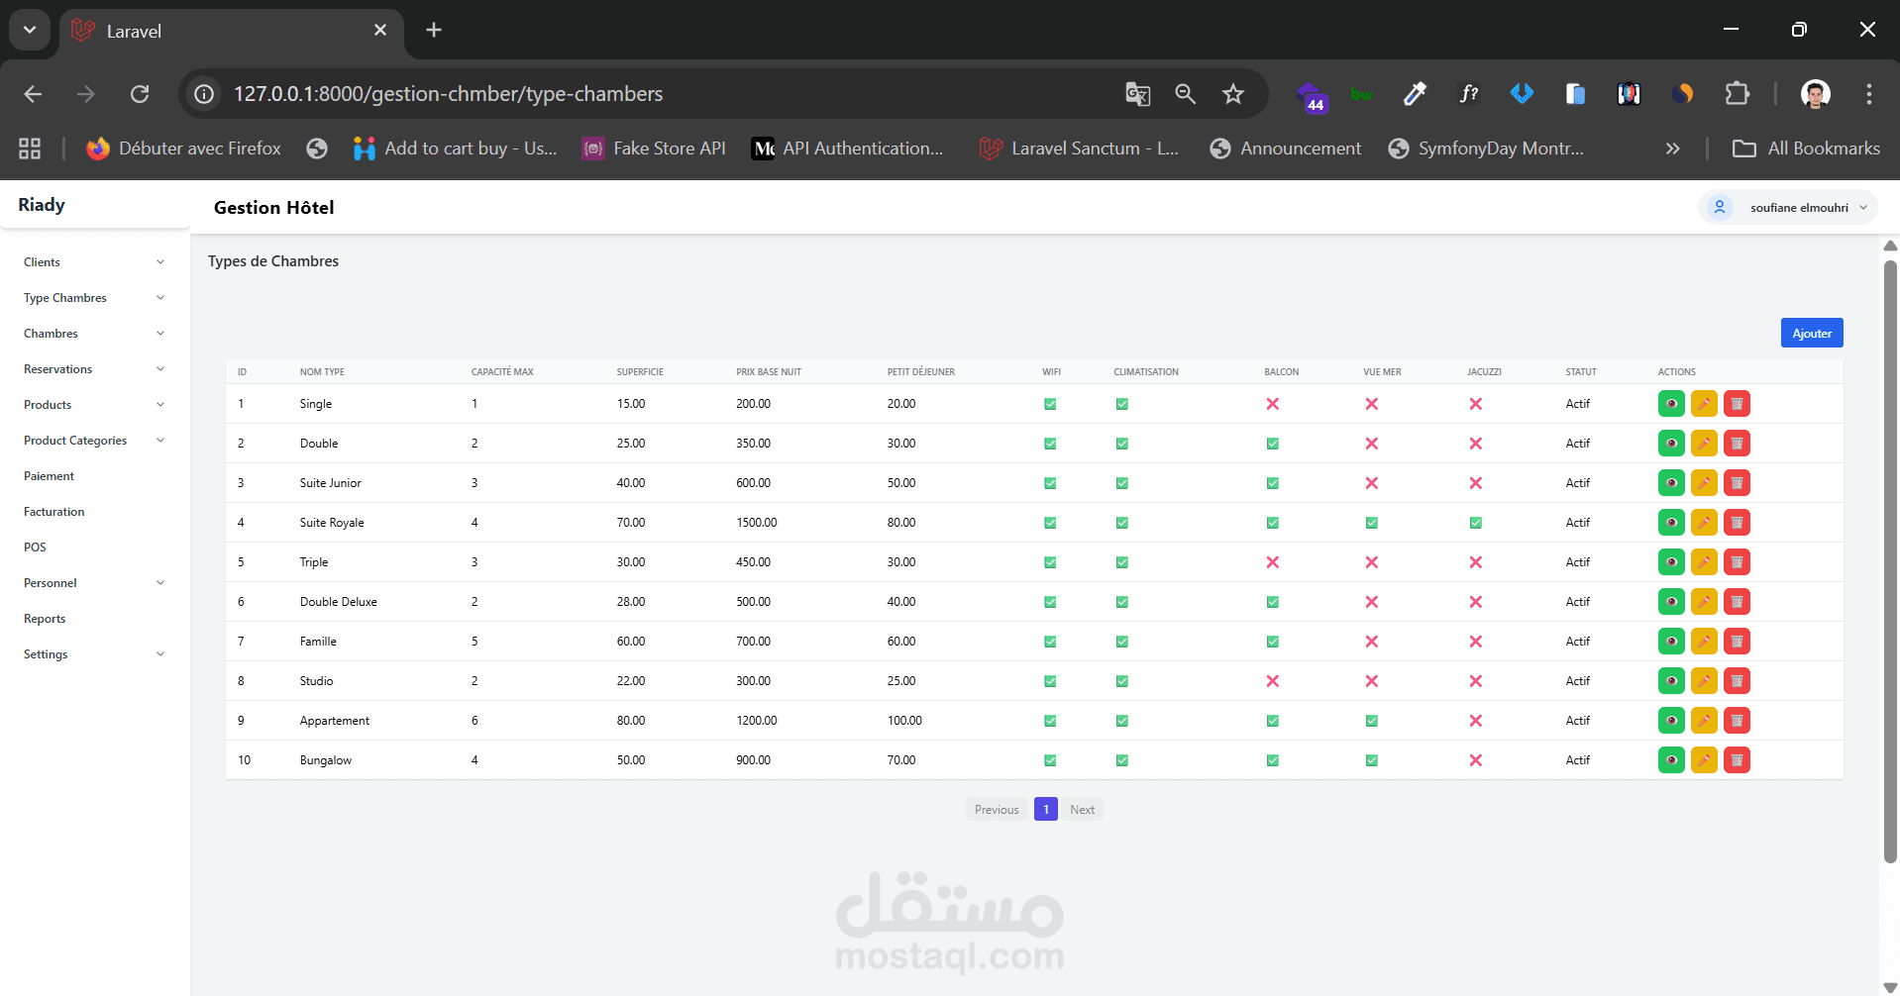
Task: Expand the Chambres sidebar menu
Action: coord(94,334)
